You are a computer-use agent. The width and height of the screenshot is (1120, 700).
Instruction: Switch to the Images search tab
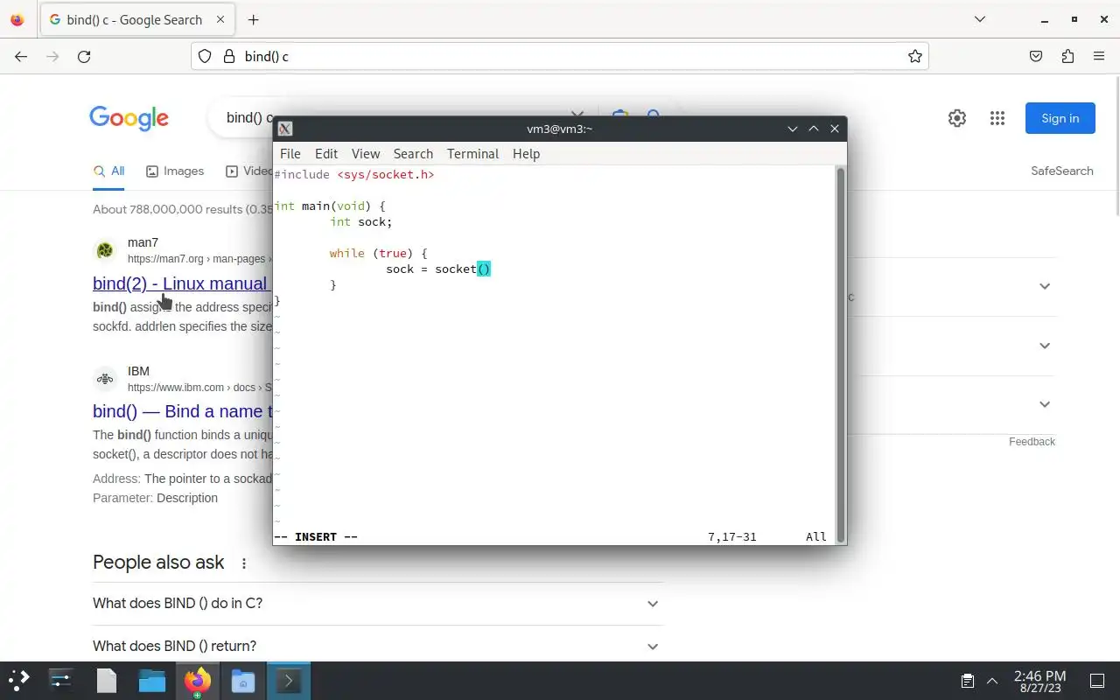175,171
